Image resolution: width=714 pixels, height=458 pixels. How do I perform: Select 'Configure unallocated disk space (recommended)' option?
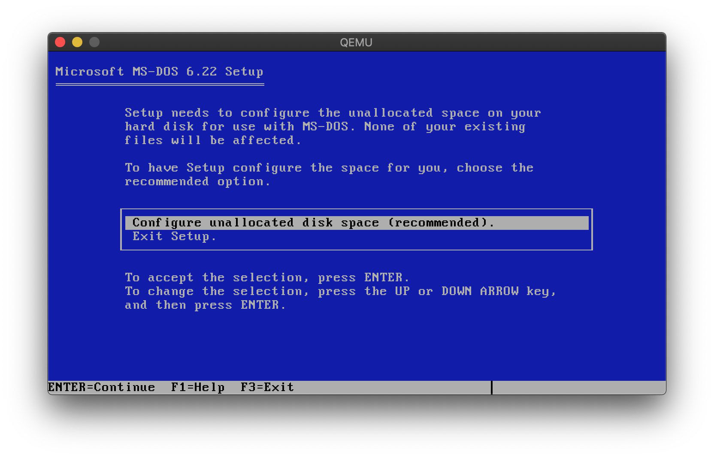tap(357, 223)
